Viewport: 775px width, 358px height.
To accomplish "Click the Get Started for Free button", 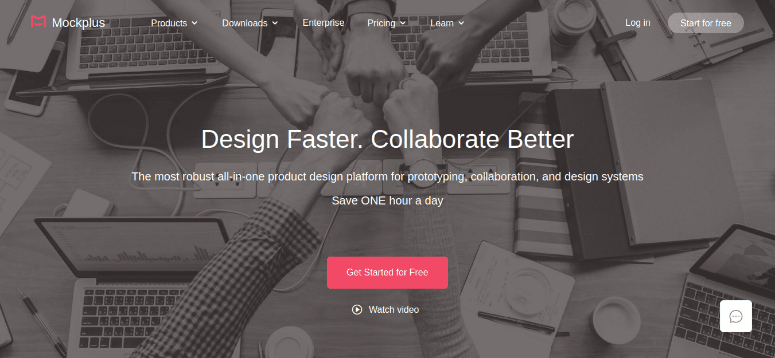I will [387, 273].
